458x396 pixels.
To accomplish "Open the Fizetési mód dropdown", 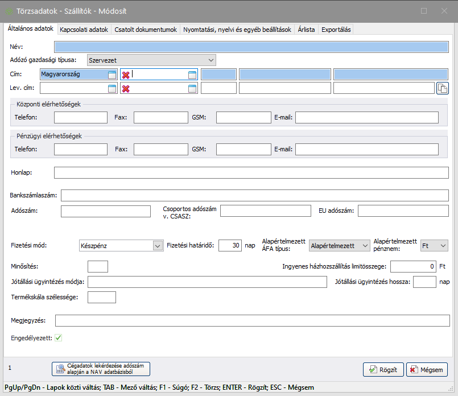I will [x=158, y=246].
